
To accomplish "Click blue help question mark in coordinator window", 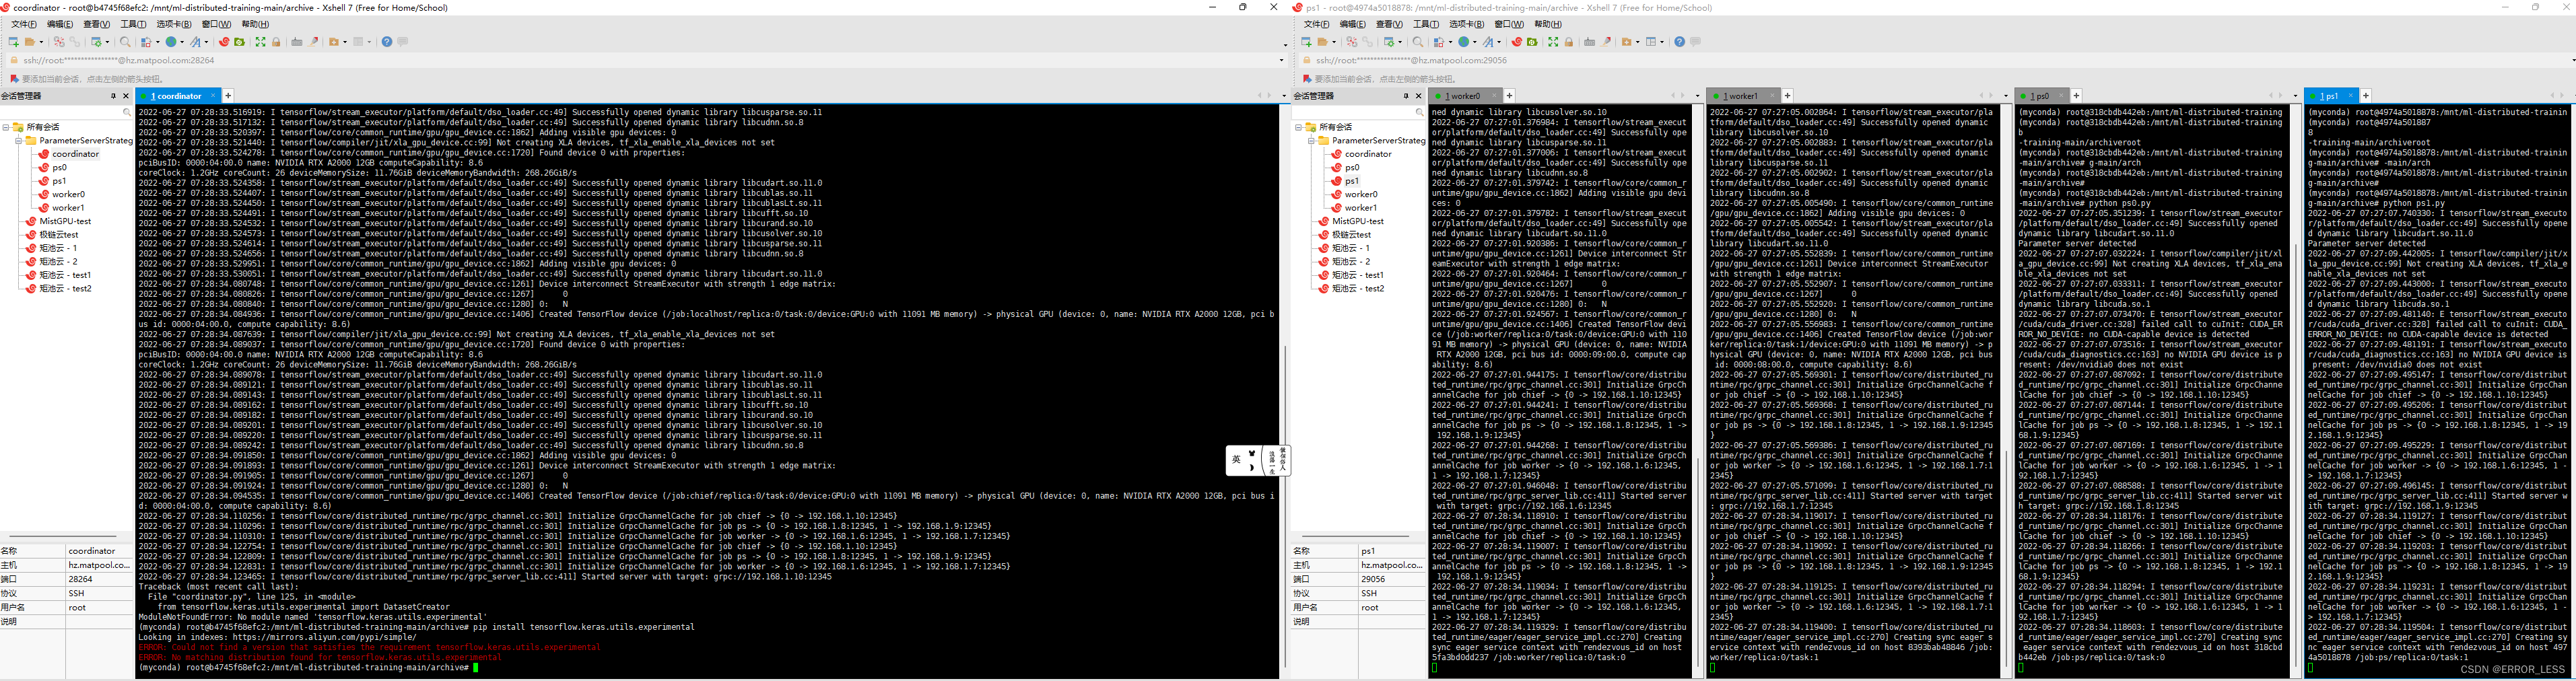I will [387, 42].
